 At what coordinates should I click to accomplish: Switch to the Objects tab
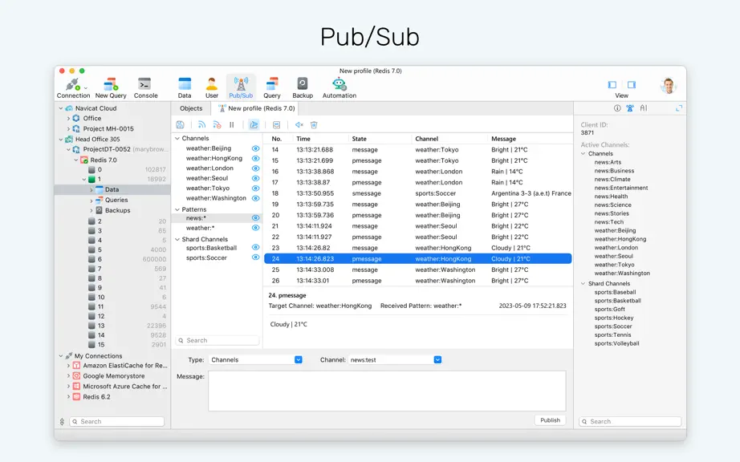(x=191, y=108)
